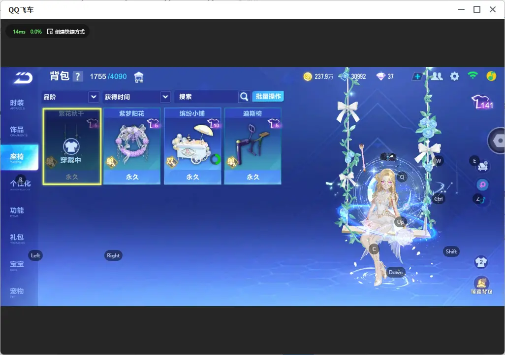Select the 繁花秋千 seat card
Screen dimensions: 505x355
(x=72, y=146)
